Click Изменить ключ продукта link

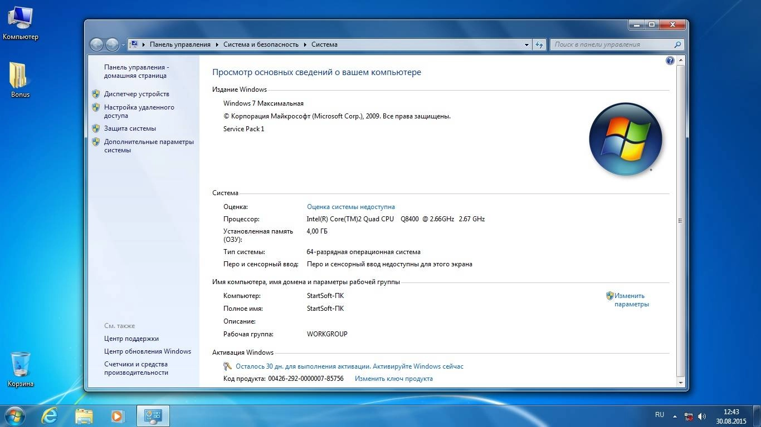point(394,379)
